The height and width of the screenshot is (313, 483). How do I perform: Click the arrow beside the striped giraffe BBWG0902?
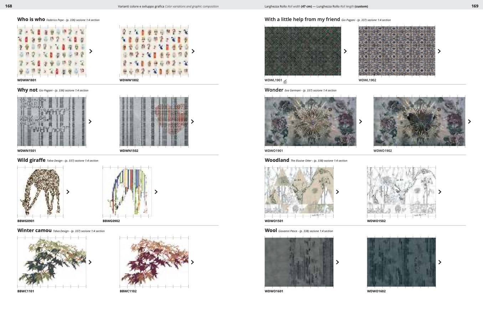pyautogui.click(x=156, y=192)
